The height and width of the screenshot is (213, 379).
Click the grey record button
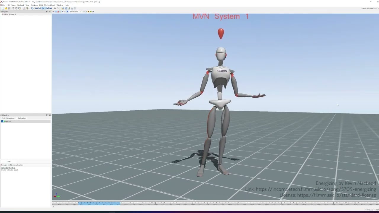coord(55,8)
